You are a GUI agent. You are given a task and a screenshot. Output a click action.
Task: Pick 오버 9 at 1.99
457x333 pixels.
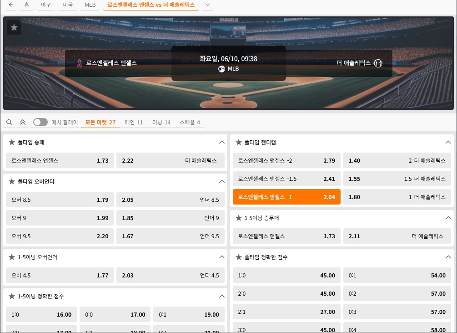pos(60,218)
